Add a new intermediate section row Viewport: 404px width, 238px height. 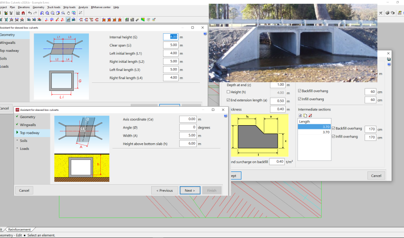pyautogui.click(x=300, y=116)
